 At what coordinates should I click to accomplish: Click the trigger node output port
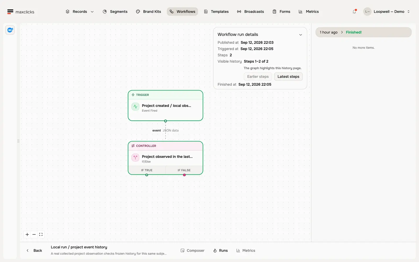click(x=166, y=121)
